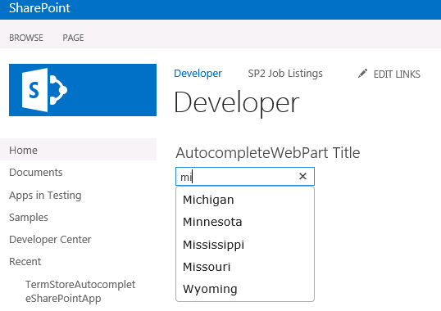
Task: Choose Wyoming from the autocomplete list
Action: (245, 289)
